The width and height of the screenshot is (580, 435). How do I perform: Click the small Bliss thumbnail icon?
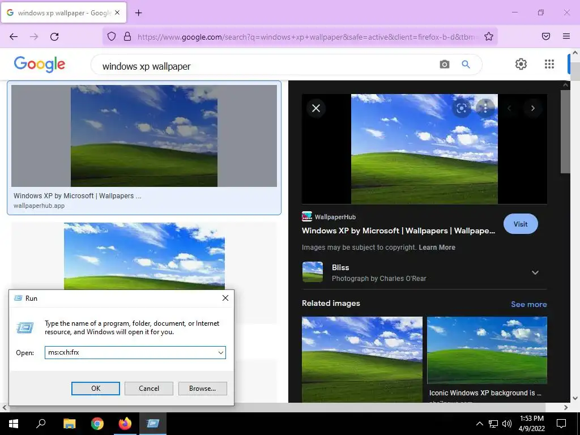click(313, 272)
